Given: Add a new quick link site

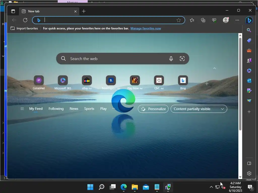Looking at the screenshot, I should coord(207,84).
